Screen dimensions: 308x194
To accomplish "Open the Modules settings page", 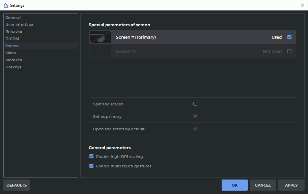I will 13,60.
